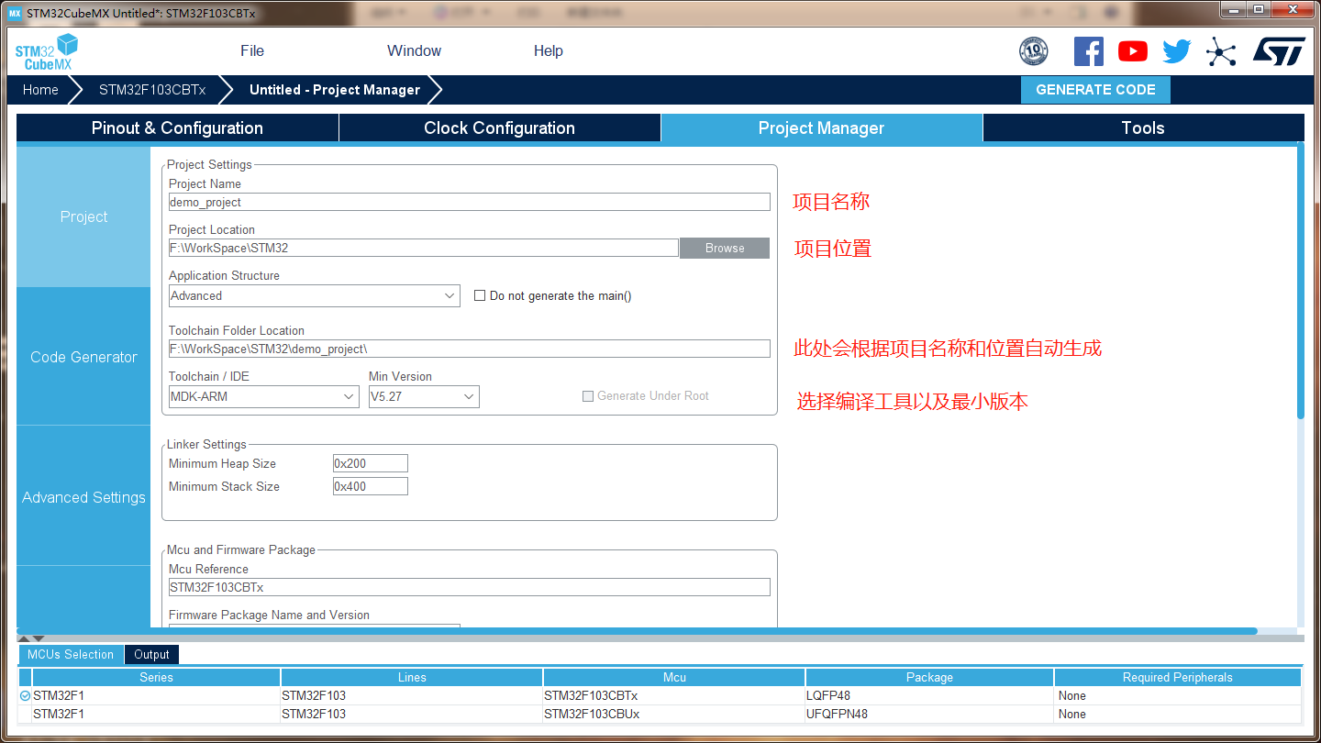Toggle the Generate Under Root checkbox
This screenshot has width=1321, height=743.
[x=588, y=396]
